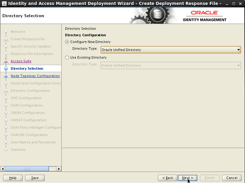Select Use Existing Directory radio button

[67, 57]
